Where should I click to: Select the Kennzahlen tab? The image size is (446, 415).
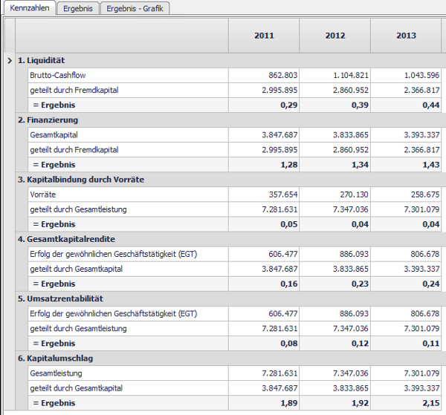[30, 7]
